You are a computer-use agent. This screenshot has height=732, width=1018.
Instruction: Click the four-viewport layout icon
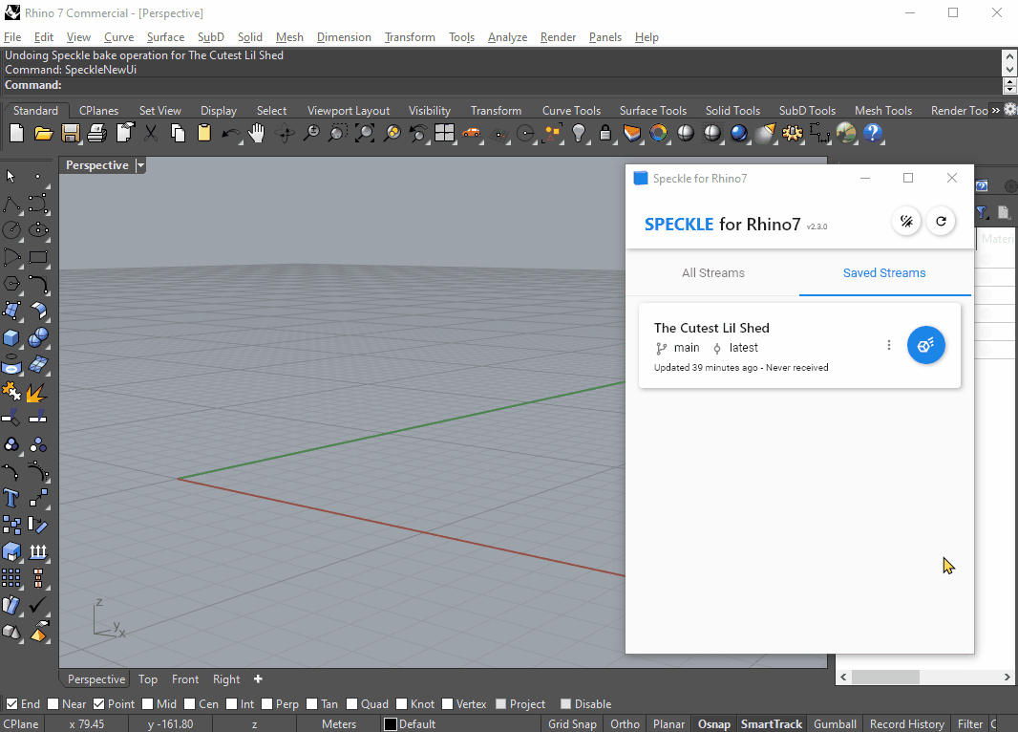point(445,134)
